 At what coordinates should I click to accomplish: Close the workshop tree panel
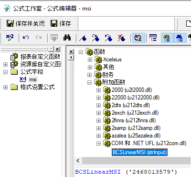tap(57, 49)
